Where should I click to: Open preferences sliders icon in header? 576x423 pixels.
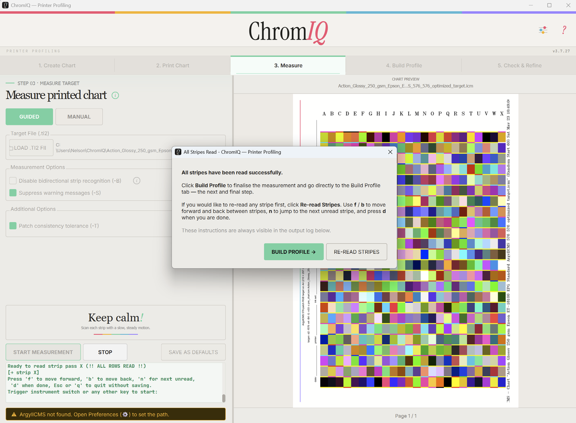click(543, 30)
